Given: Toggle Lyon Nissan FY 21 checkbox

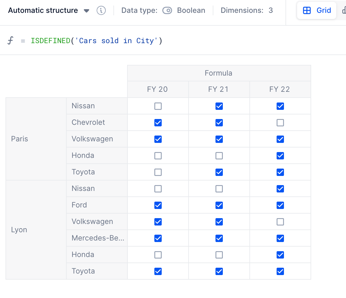Looking at the screenshot, I should point(219,189).
